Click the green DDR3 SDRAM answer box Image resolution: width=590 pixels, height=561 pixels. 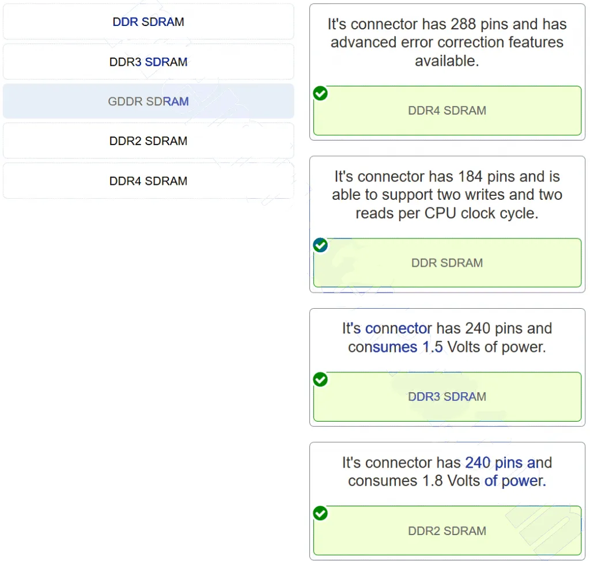tap(447, 397)
